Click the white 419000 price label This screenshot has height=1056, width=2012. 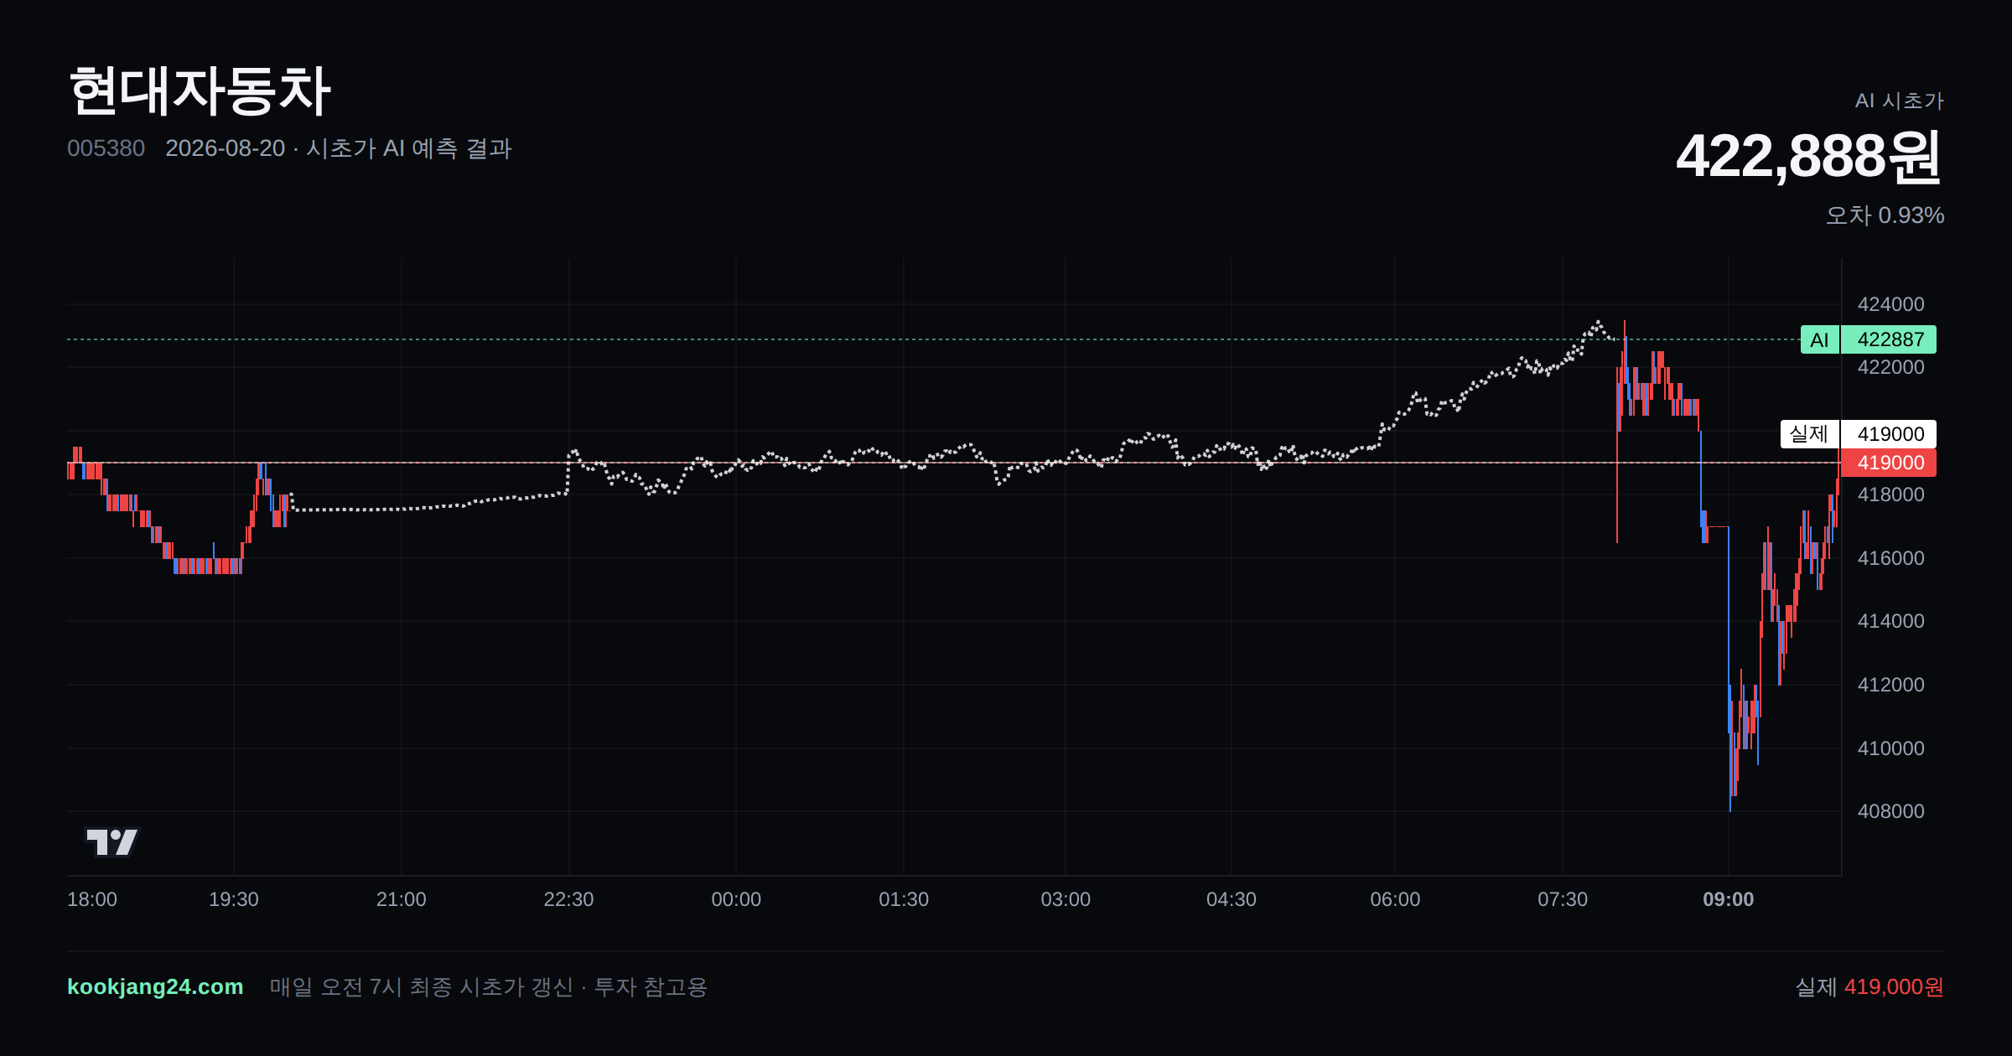click(1889, 434)
